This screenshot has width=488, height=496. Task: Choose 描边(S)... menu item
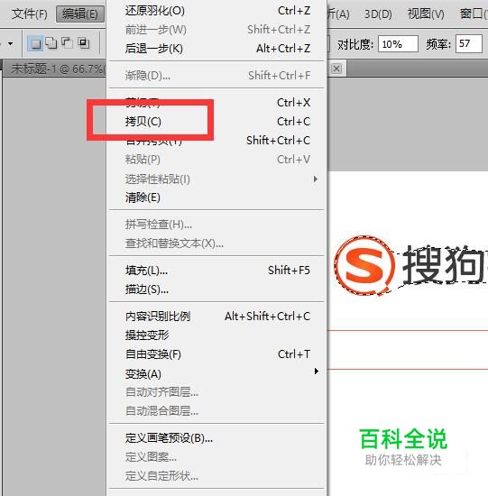coord(216,289)
